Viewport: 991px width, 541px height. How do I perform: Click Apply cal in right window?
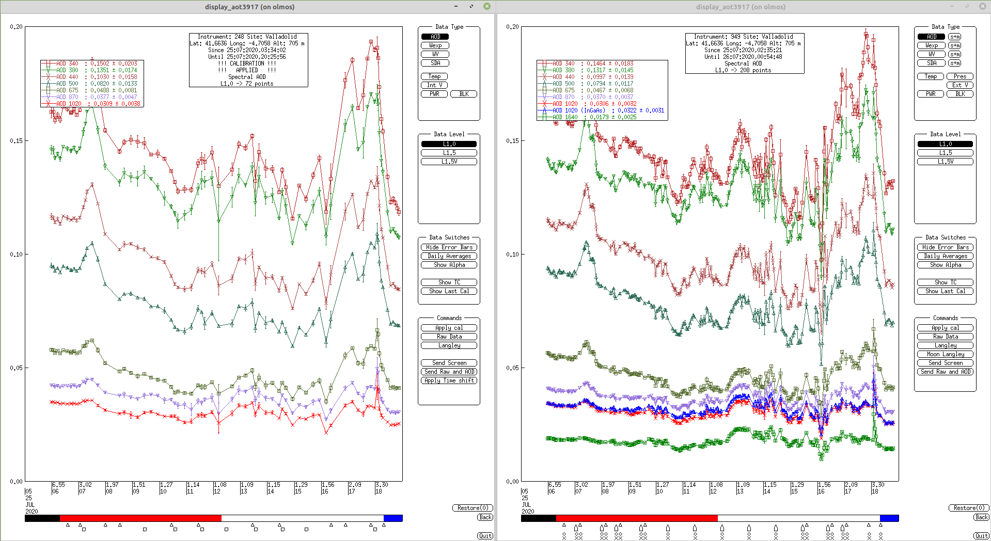(x=945, y=328)
